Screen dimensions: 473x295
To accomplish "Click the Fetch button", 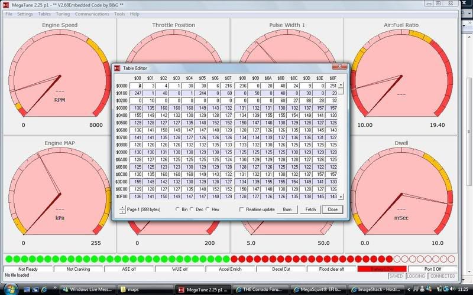I will pos(310,209).
